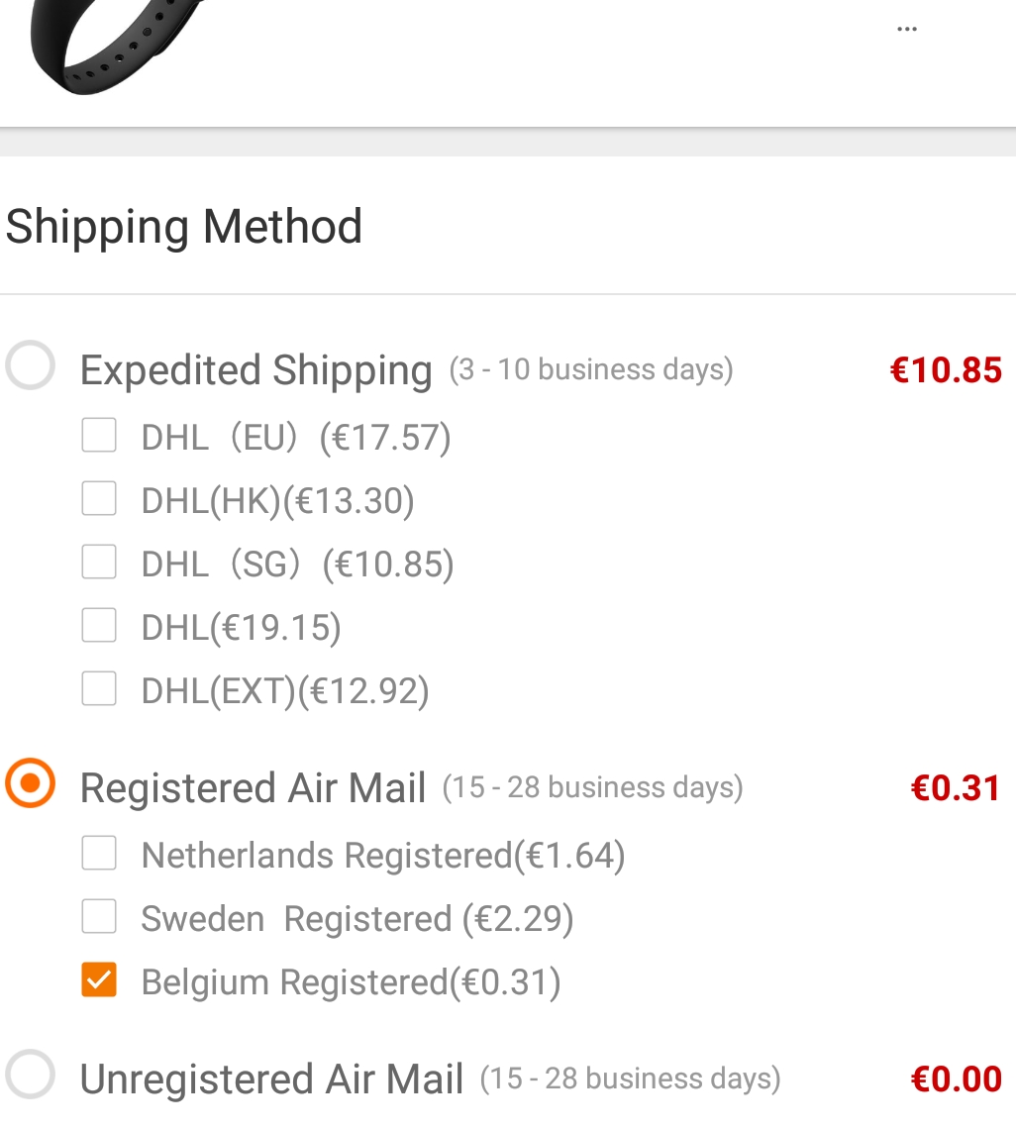
Task: Check the DHL (EU) €17.57 option
Action: coord(99,436)
